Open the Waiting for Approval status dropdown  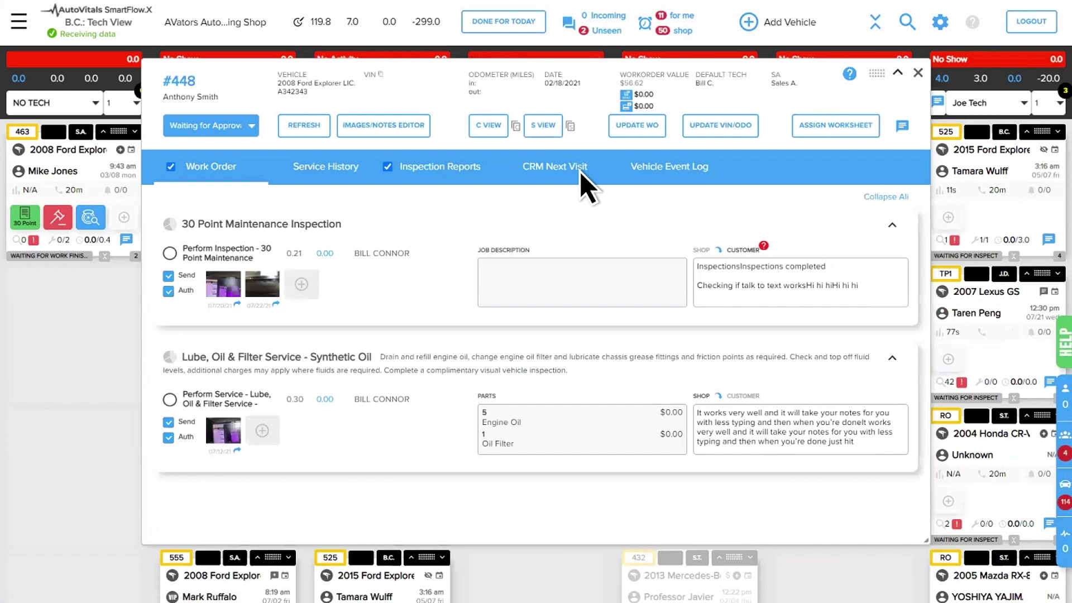[211, 125]
